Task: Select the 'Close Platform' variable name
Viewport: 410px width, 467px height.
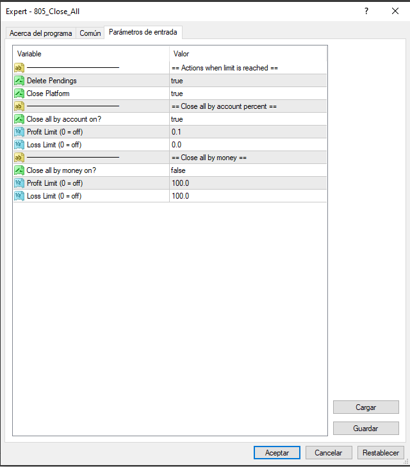Action: [48, 94]
